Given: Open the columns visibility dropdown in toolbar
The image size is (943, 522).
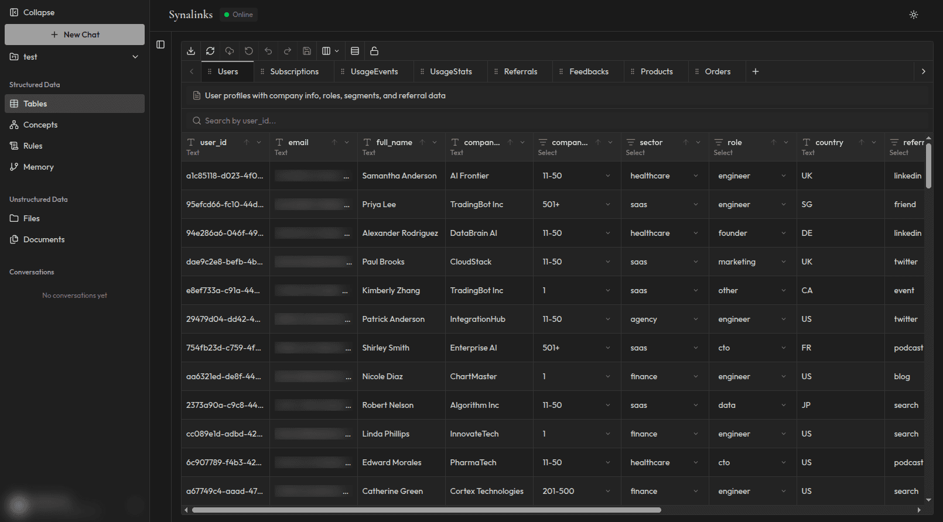Looking at the screenshot, I should [x=330, y=51].
